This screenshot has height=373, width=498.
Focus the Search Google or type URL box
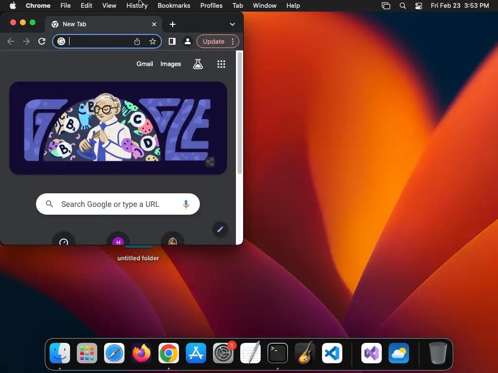click(x=118, y=204)
